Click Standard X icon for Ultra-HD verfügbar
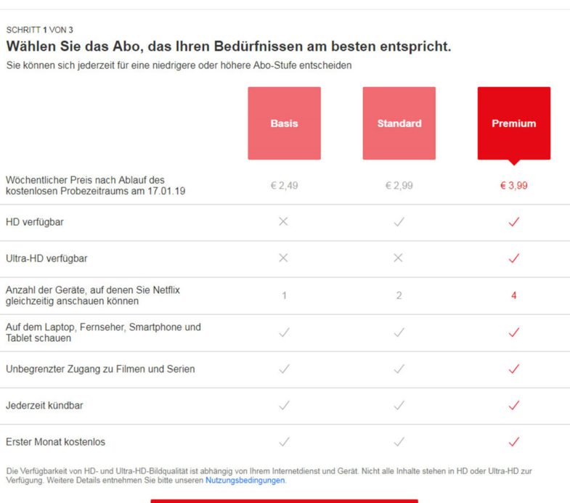Viewport: 570px width, 503px height. pos(399,258)
